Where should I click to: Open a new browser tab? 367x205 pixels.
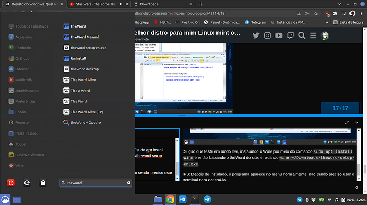tap(201, 4)
